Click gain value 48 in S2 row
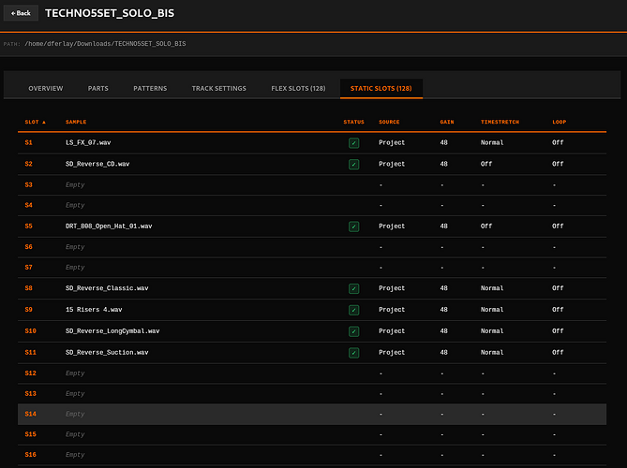Image resolution: width=627 pixels, height=468 pixels. click(x=443, y=164)
